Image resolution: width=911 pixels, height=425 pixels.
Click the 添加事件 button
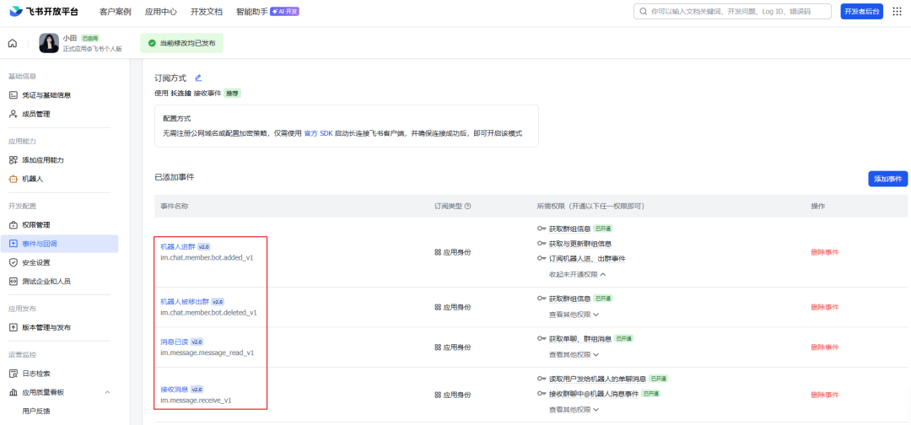(x=887, y=179)
